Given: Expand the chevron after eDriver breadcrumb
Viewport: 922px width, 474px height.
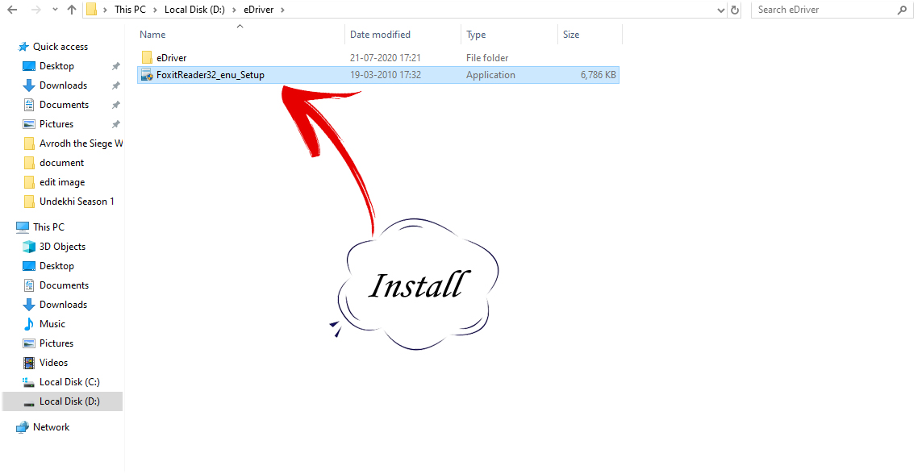Looking at the screenshot, I should tap(282, 10).
